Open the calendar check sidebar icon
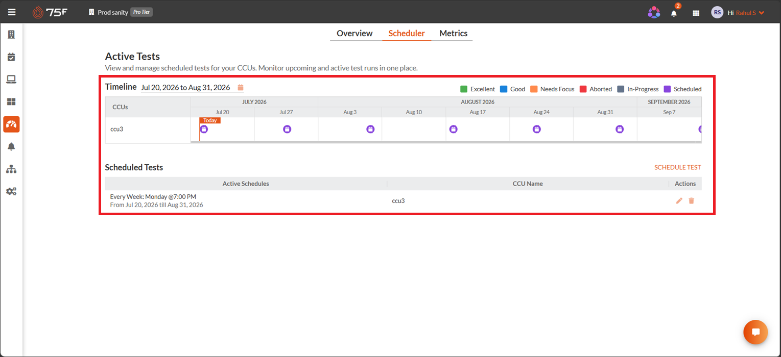Viewport: 781px width, 357px height. click(11, 57)
